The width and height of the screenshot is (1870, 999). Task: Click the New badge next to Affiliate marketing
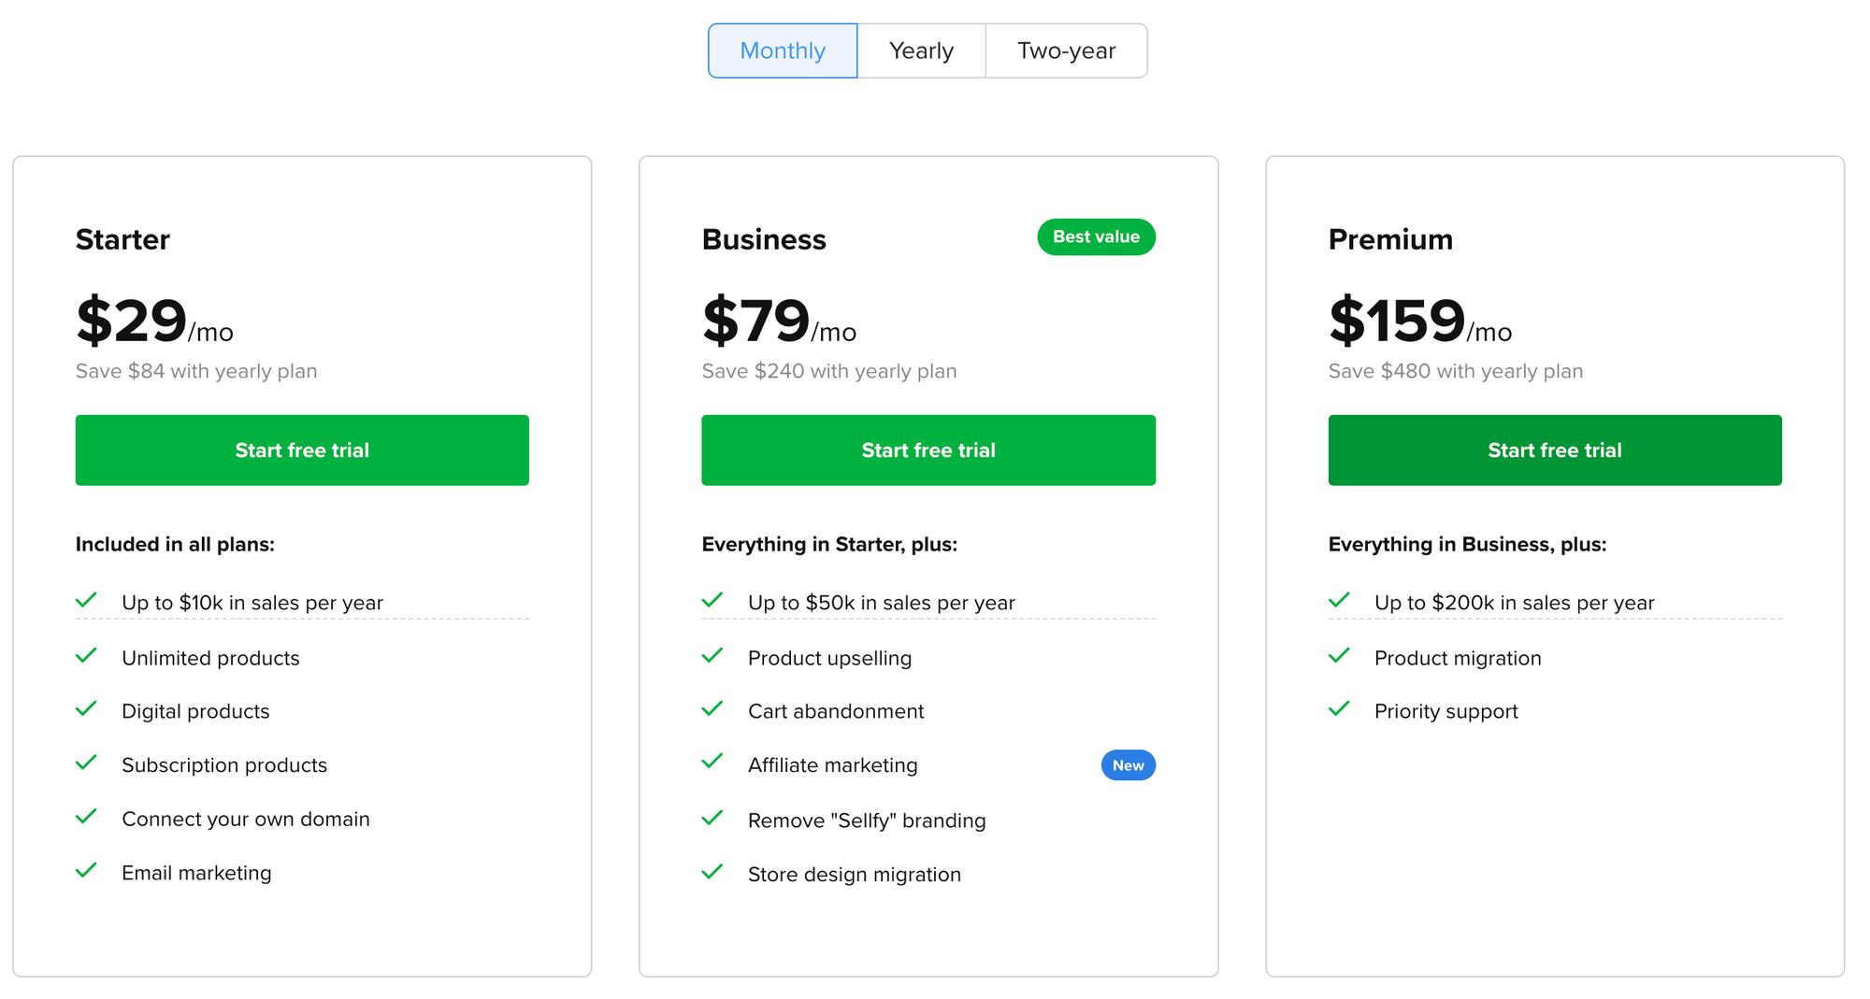(x=1129, y=764)
